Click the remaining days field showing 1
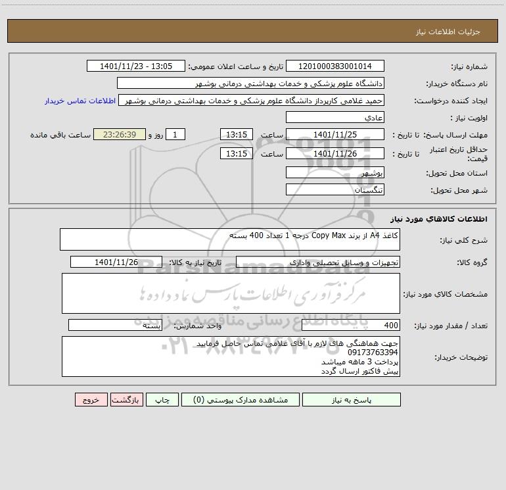This screenshot has height=490, width=506. pyautogui.click(x=175, y=134)
